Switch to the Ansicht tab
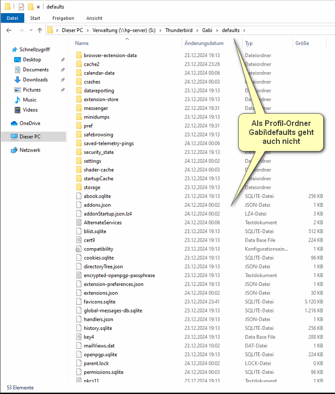This screenshot has width=335, height=394. (94, 18)
